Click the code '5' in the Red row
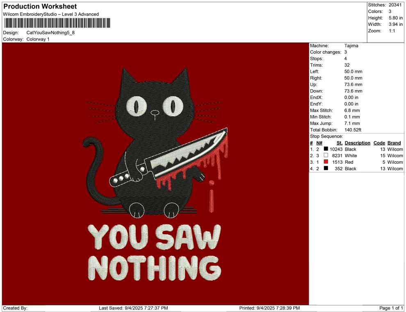 tap(384, 162)
